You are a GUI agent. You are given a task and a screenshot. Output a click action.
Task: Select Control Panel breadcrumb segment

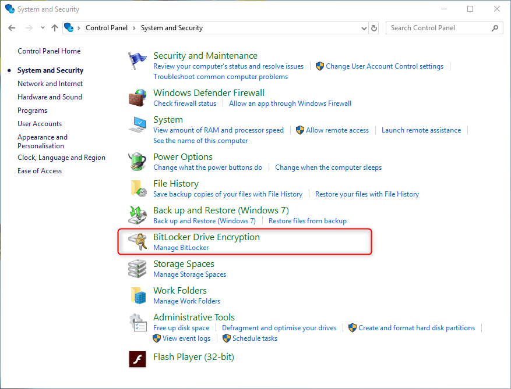107,28
